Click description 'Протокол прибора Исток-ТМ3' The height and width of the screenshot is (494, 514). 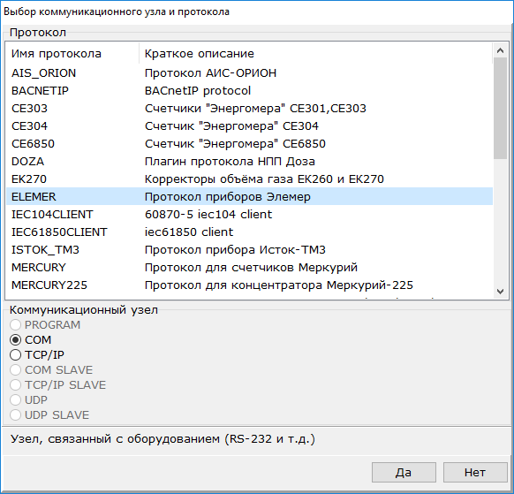(235, 250)
